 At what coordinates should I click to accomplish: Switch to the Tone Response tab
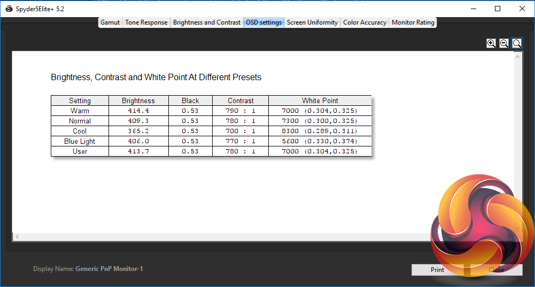click(x=146, y=22)
